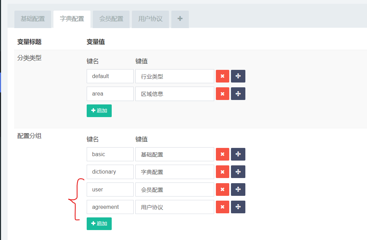Click 追加 under 配置分组 section
Viewport: 367px width, 240px height.
tap(99, 224)
